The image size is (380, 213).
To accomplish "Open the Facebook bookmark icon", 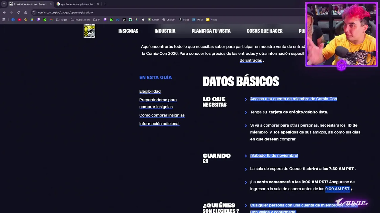I will [x=13, y=20].
